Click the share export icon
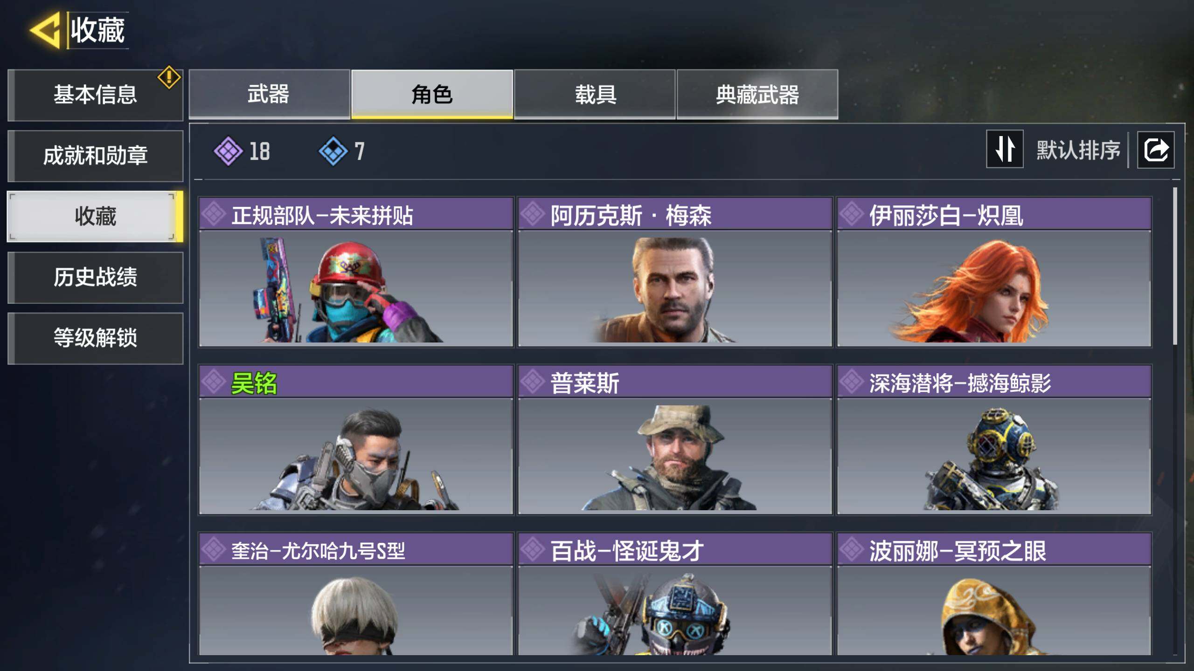The width and height of the screenshot is (1194, 671). pyautogui.click(x=1156, y=150)
